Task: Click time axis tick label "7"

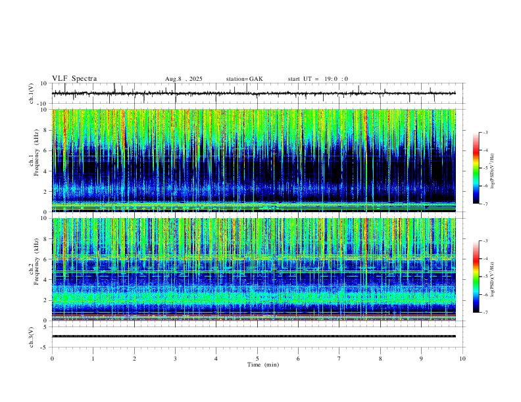Action: 339,359
